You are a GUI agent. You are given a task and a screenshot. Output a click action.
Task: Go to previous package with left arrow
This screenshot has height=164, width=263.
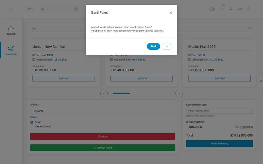tap(104, 94)
